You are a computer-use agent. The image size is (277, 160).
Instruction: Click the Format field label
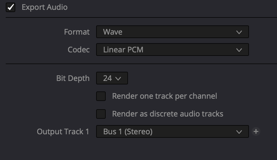tap(77, 32)
